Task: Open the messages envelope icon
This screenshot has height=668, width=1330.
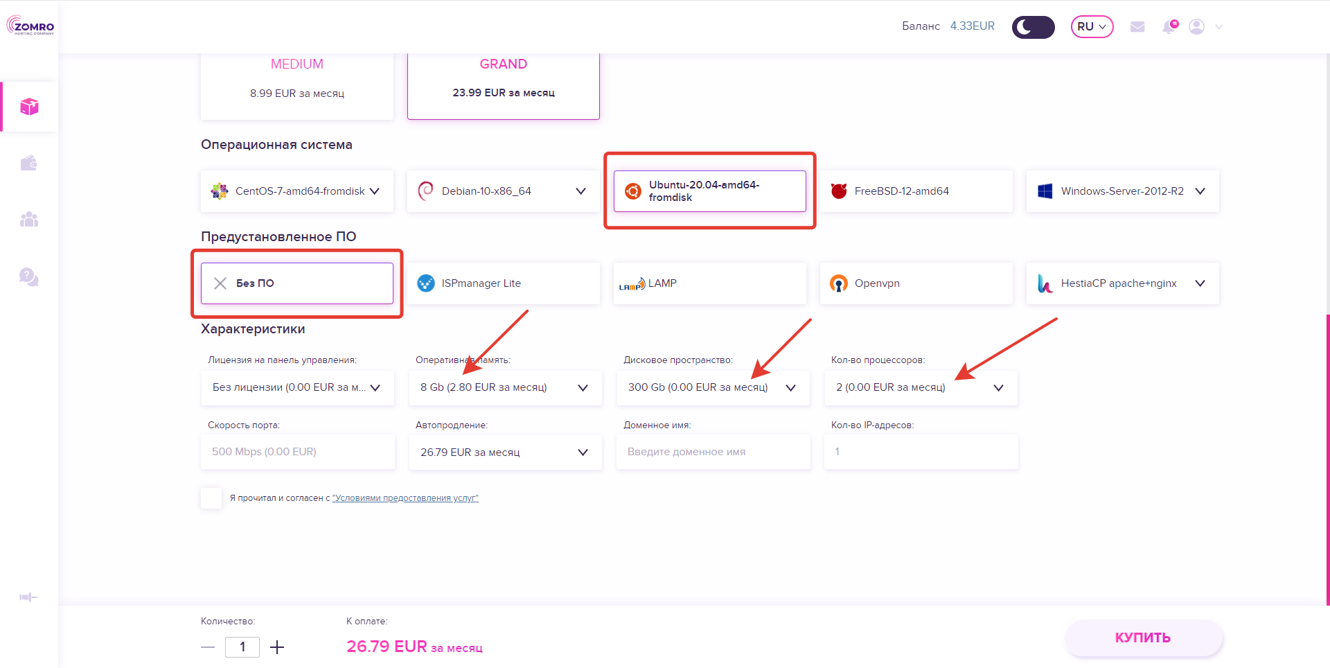Action: [x=1137, y=26]
